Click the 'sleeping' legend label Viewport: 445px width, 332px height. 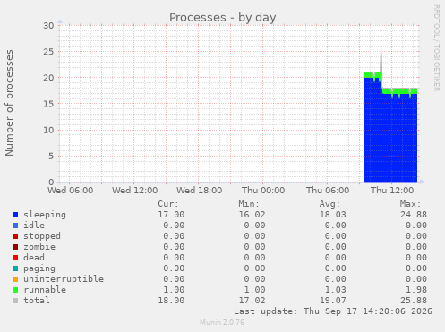(45, 215)
